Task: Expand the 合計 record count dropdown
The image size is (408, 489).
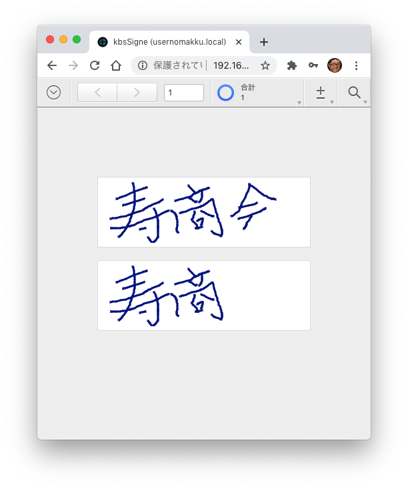Action: [x=299, y=103]
